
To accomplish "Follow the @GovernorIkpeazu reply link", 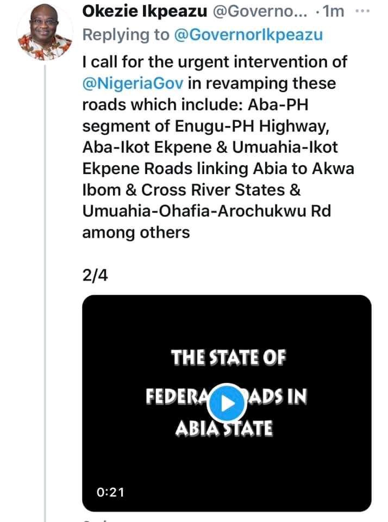I will point(248,35).
